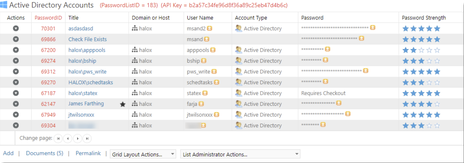The width and height of the screenshot is (464, 163).
Task: Click Active Directory icon in asdasdasd row
Action: (238, 28)
